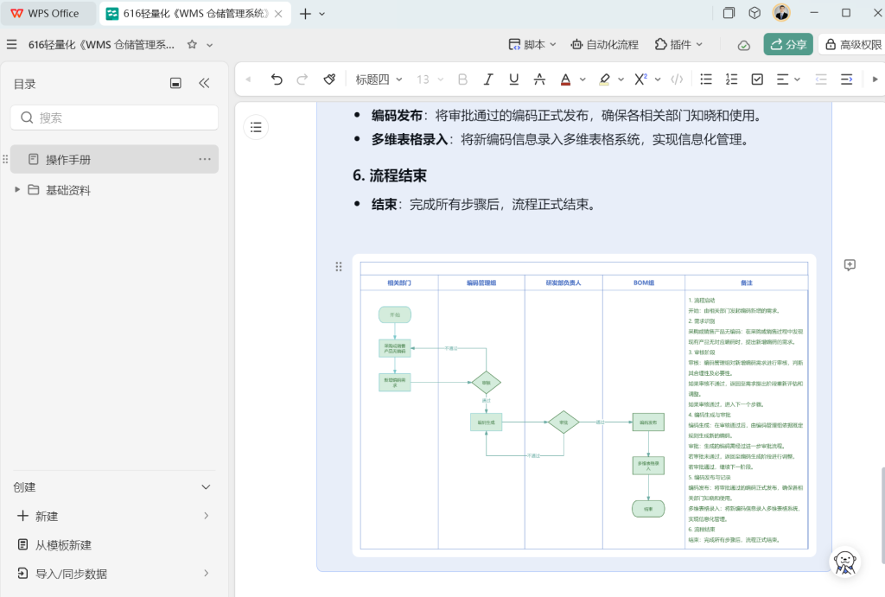Open highlight color dropdown arrow

(621, 79)
